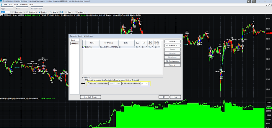
Task: Expand the Studies dropdown arrow
Action: (48, 12)
